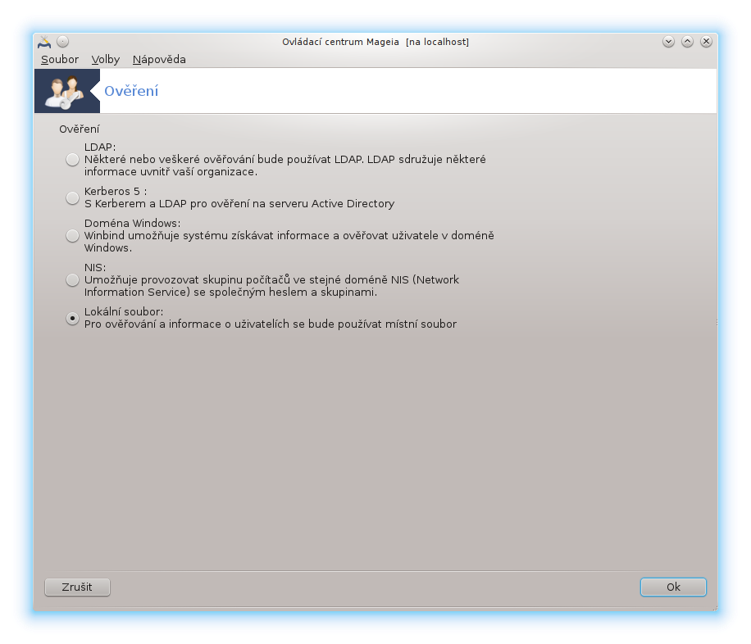Open the Nápověda menu

159,59
